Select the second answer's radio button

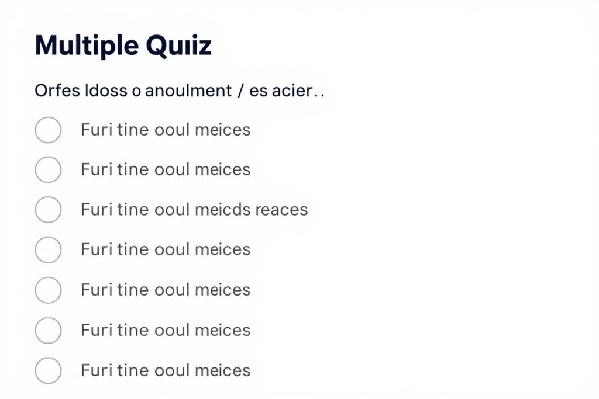[48, 169]
